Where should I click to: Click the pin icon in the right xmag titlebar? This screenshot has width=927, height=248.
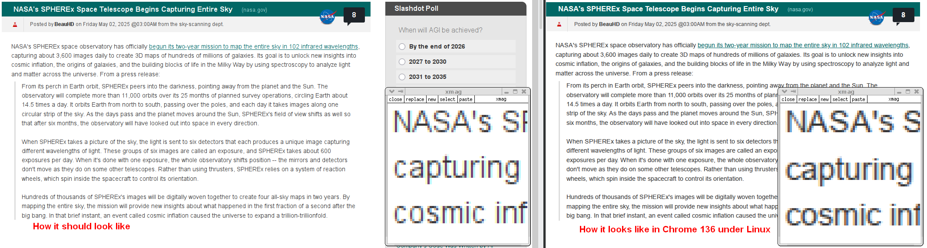tap(793, 91)
